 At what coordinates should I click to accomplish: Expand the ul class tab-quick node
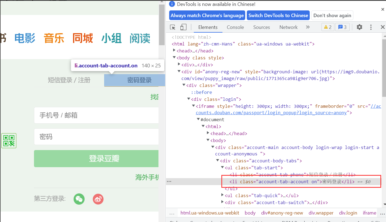(222, 195)
